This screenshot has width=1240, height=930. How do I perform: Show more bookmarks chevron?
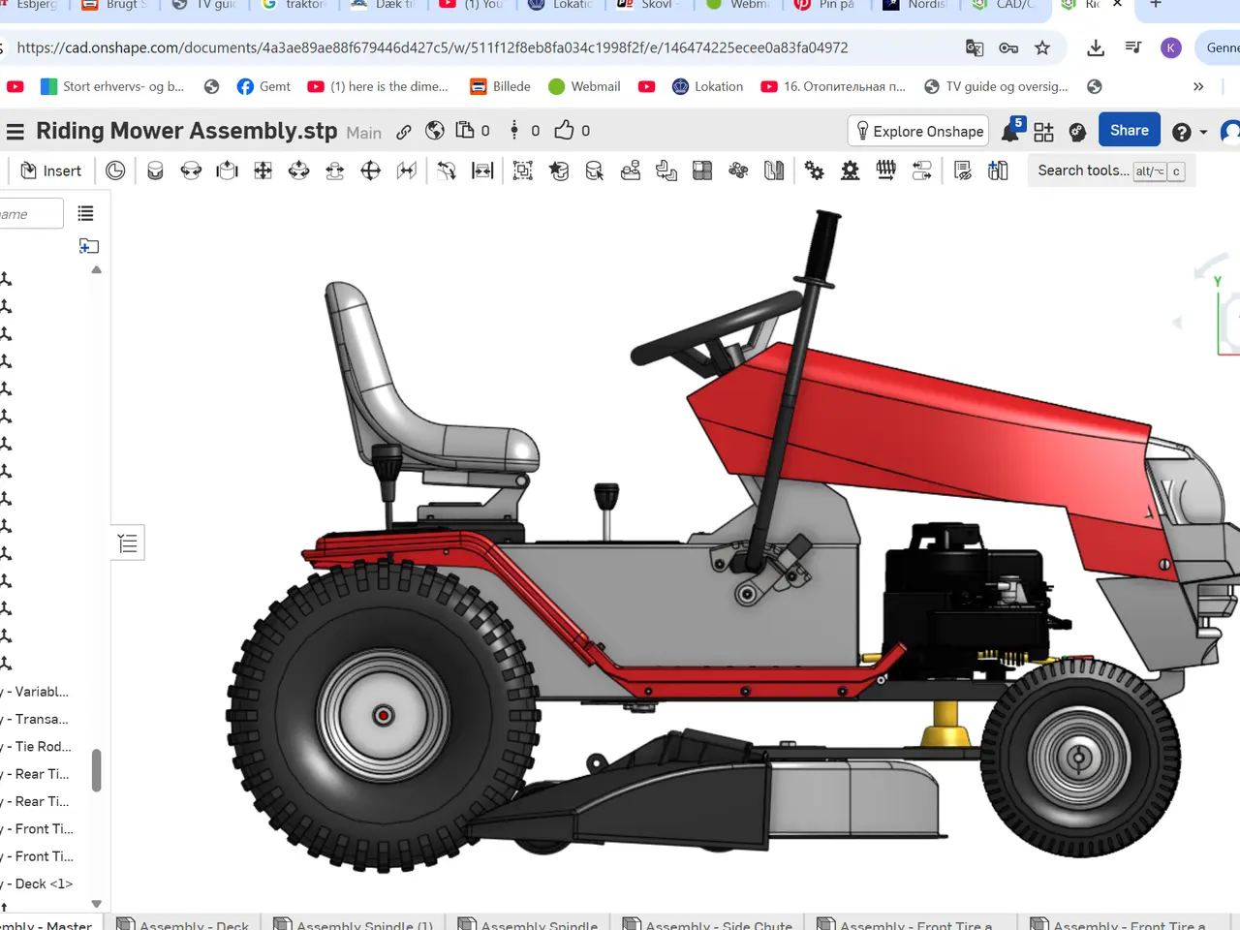[1198, 86]
